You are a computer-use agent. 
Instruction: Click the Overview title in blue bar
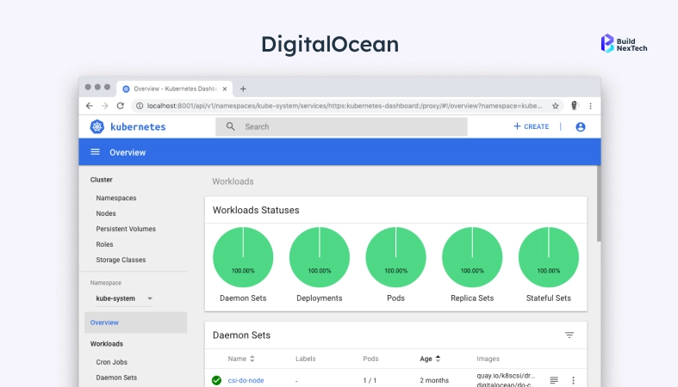pos(128,152)
